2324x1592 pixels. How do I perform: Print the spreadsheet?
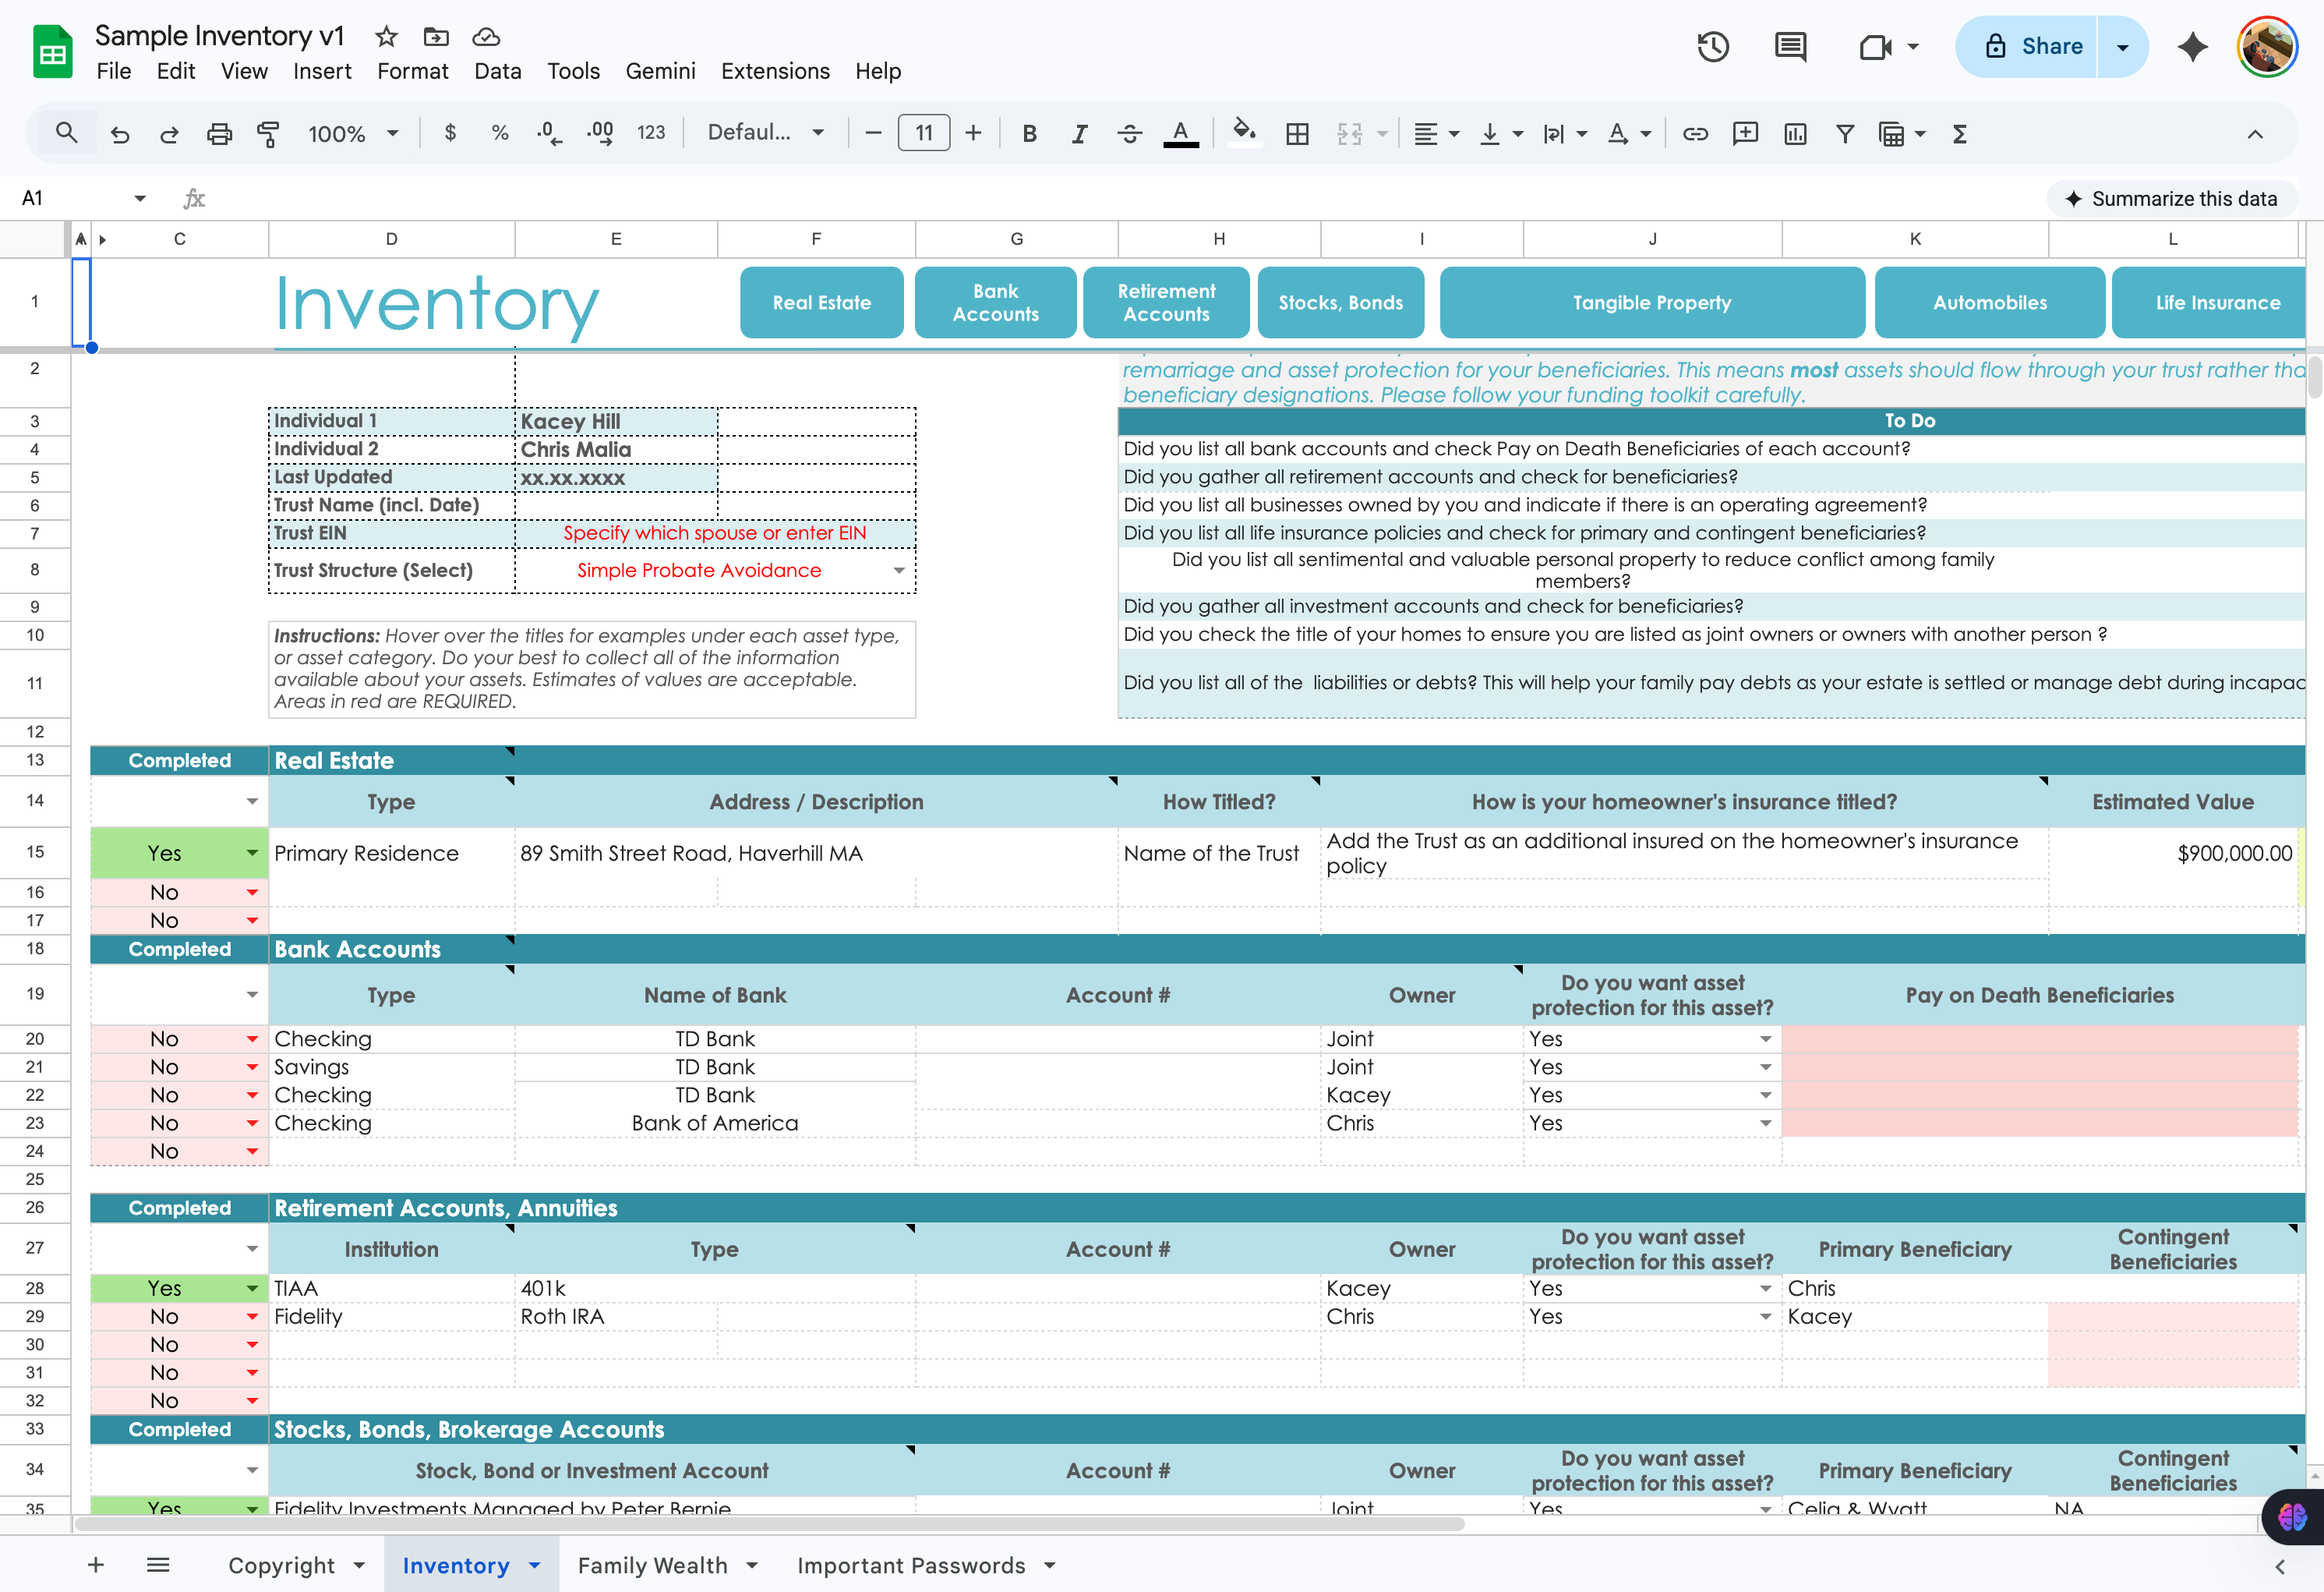coord(220,133)
